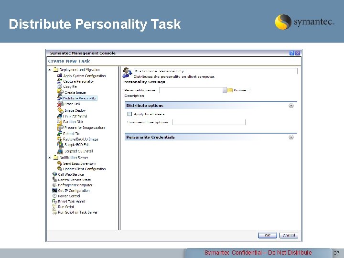Click the Scripted OS Install icon
Screen dimensions: 344x258
(x=60, y=151)
